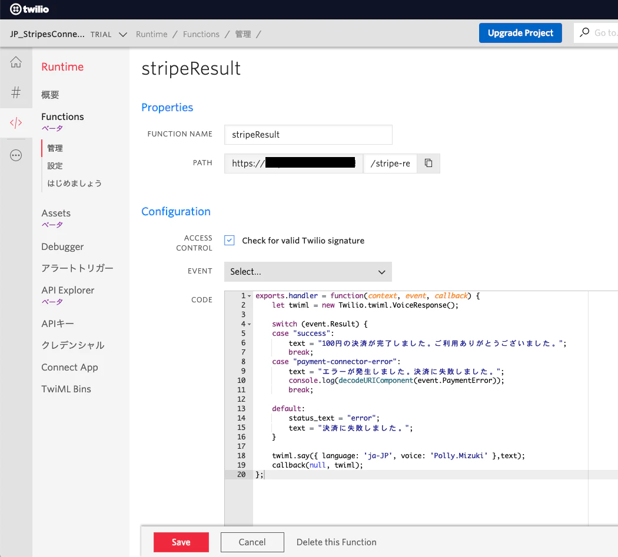618x557 pixels.
Task: Open 概要 in Runtime menu
Action: click(50, 95)
